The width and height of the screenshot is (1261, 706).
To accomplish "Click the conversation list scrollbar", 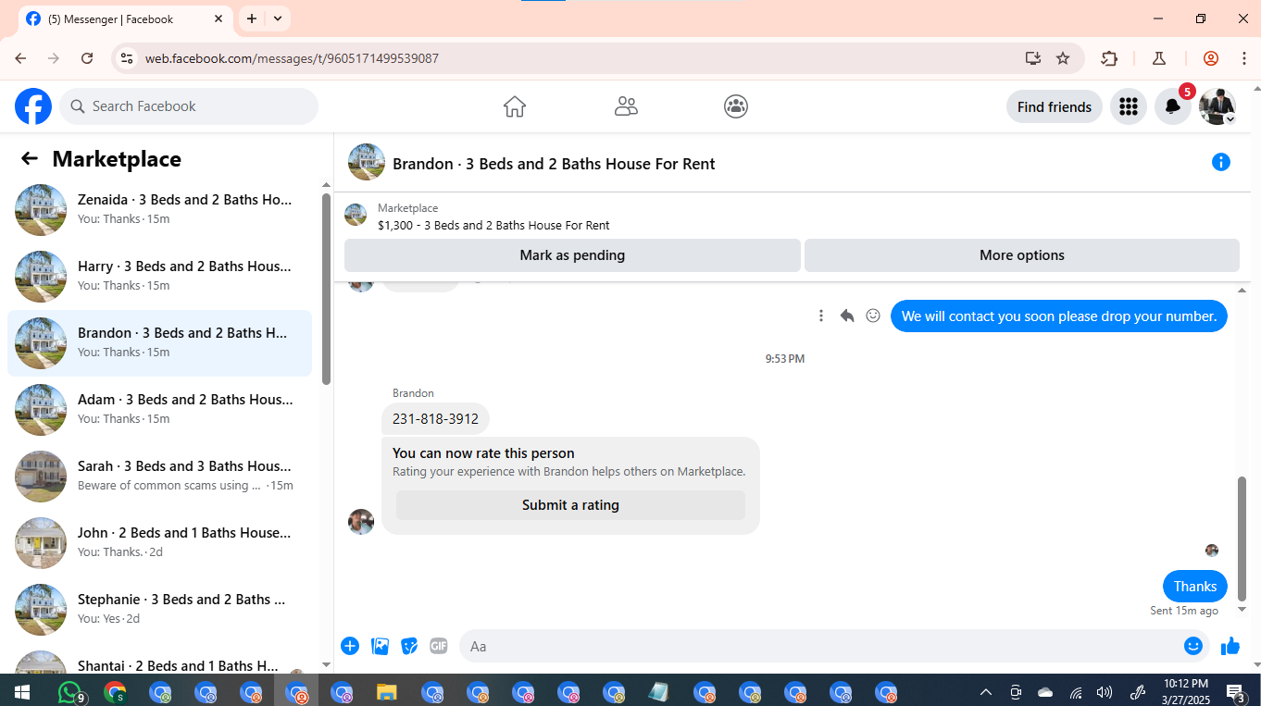I will [x=326, y=289].
